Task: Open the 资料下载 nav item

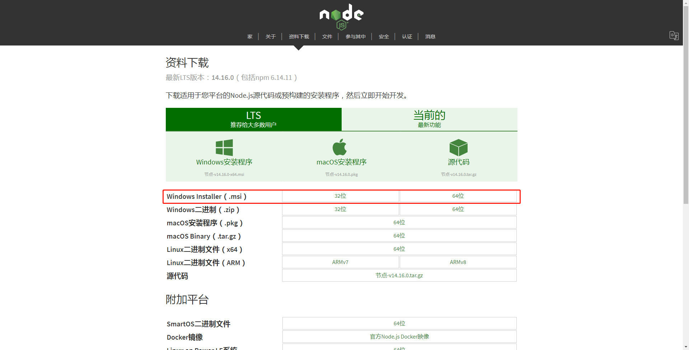Action: (x=299, y=37)
